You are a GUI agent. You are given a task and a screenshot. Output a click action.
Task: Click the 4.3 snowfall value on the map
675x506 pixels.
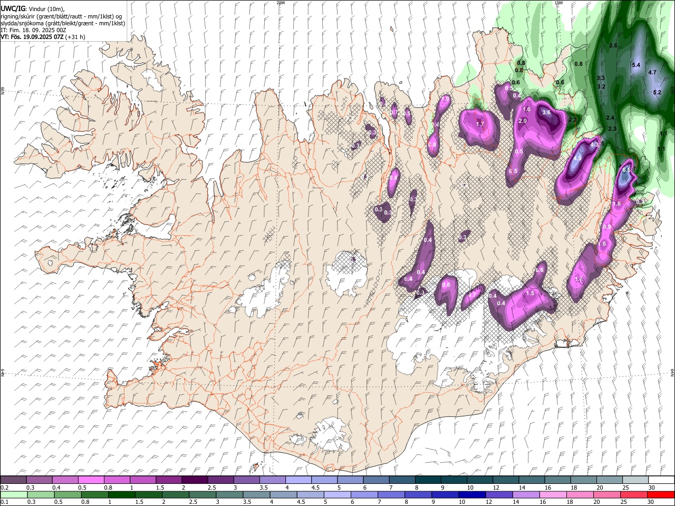[595, 144]
